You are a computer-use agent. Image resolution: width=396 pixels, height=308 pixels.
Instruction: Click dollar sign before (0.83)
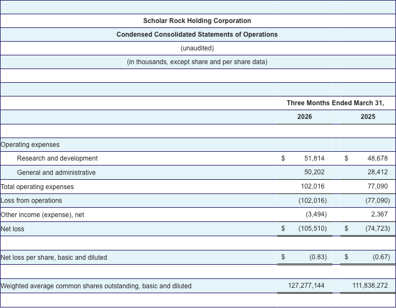pyautogui.click(x=283, y=257)
